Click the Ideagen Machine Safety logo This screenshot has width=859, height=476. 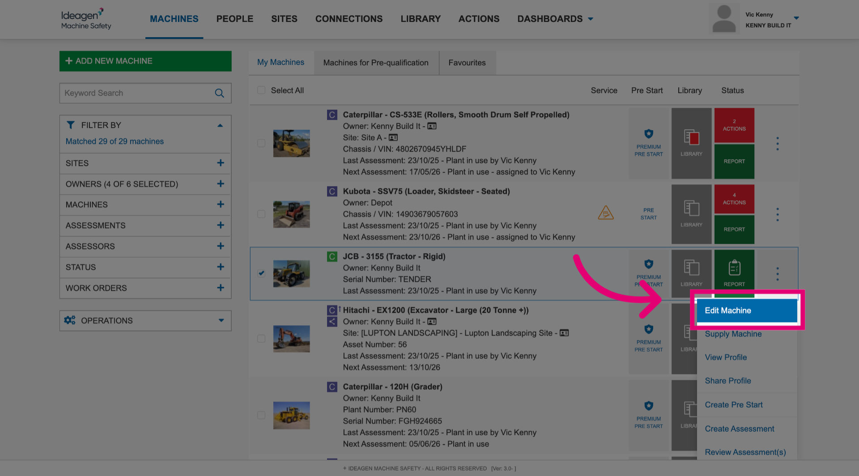coord(86,19)
